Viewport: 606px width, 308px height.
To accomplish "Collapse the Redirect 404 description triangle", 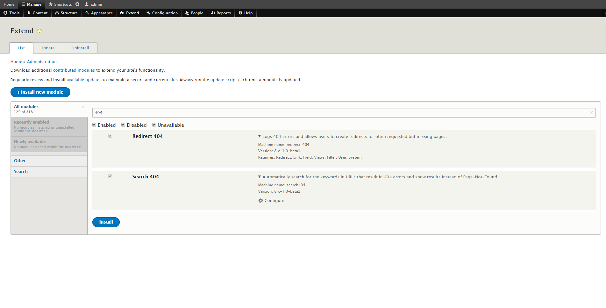I will pos(260,136).
